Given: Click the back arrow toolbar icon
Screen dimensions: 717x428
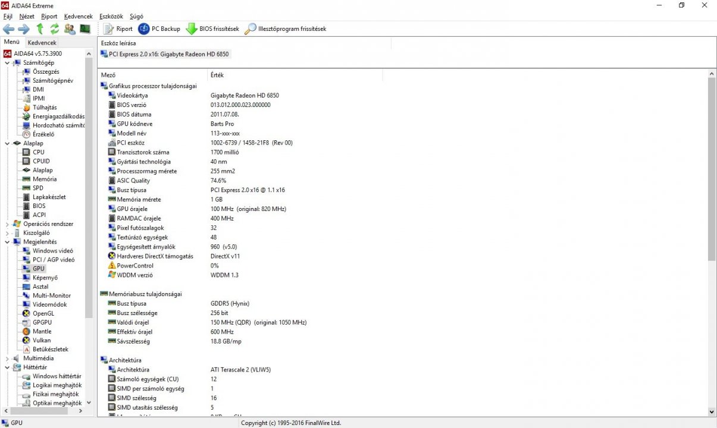Looking at the screenshot, I should (8, 29).
